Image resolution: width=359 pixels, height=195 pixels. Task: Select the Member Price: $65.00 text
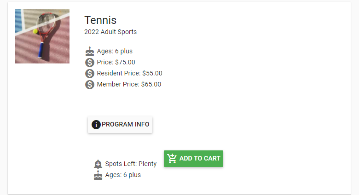[x=129, y=84]
